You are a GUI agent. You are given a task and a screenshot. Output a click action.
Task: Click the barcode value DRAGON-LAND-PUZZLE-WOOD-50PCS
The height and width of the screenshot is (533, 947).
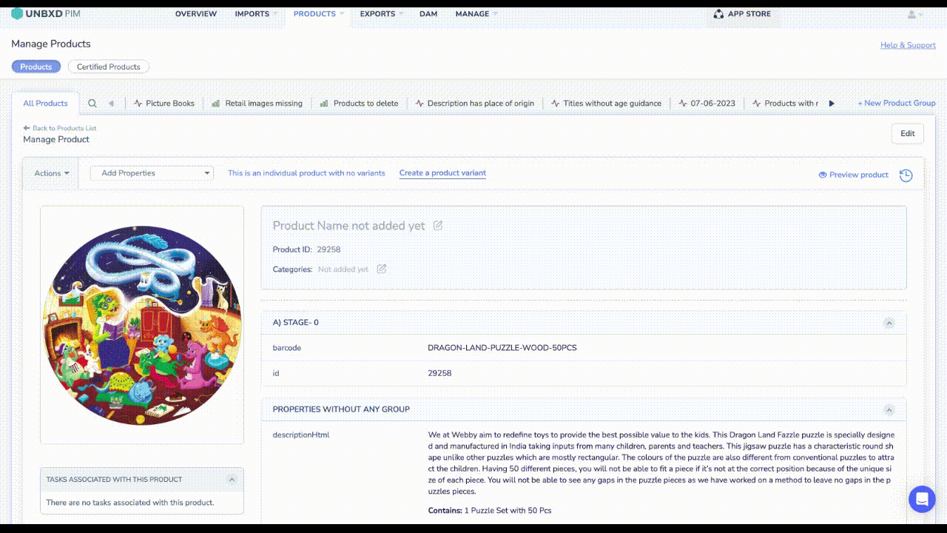tap(502, 348)
